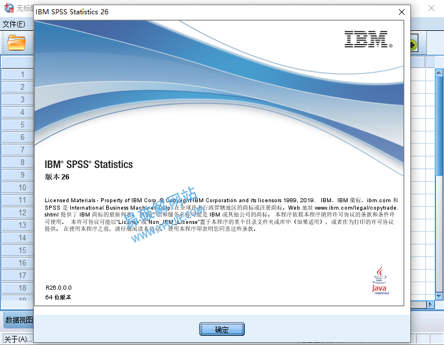Close the main SPSS window
444x345 pixels.
431,8
